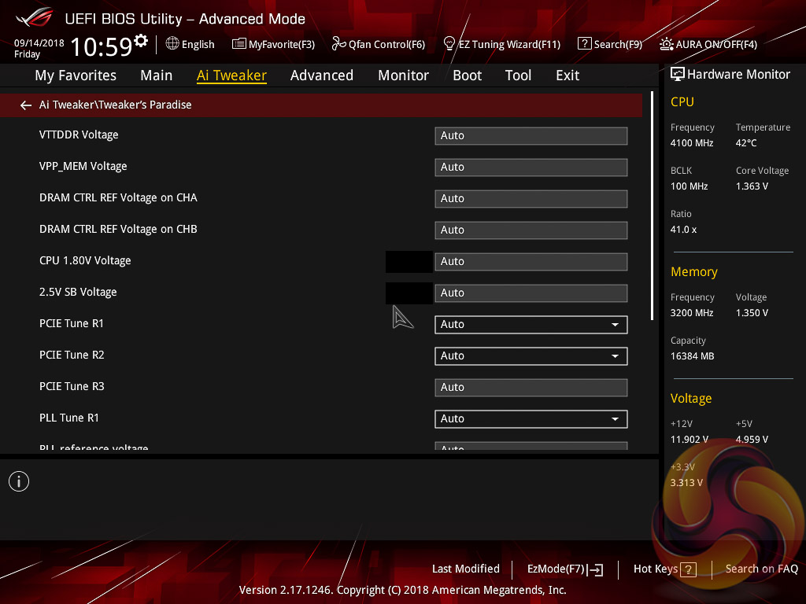Switch to My Favorites tab
The height and width of the screenshot is (604, 806).
[x=76, y=75]
